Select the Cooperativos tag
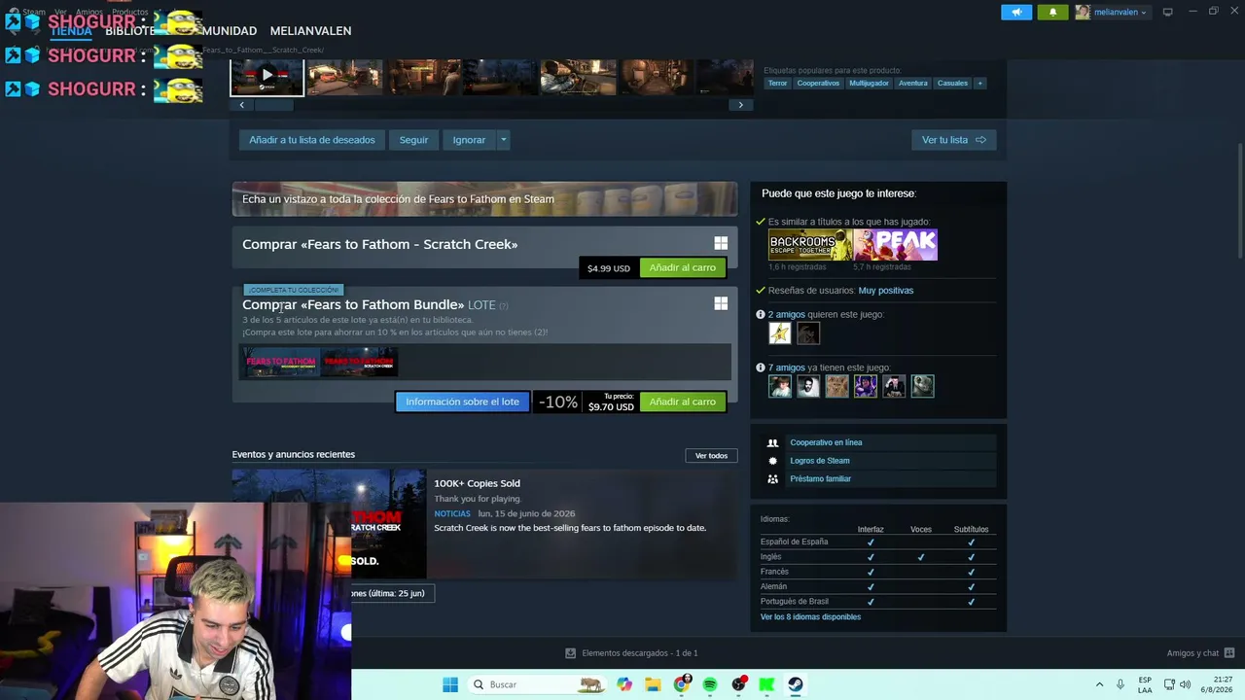The width and height of the screenshot is (1245, 700). click(x=818, y=84)
